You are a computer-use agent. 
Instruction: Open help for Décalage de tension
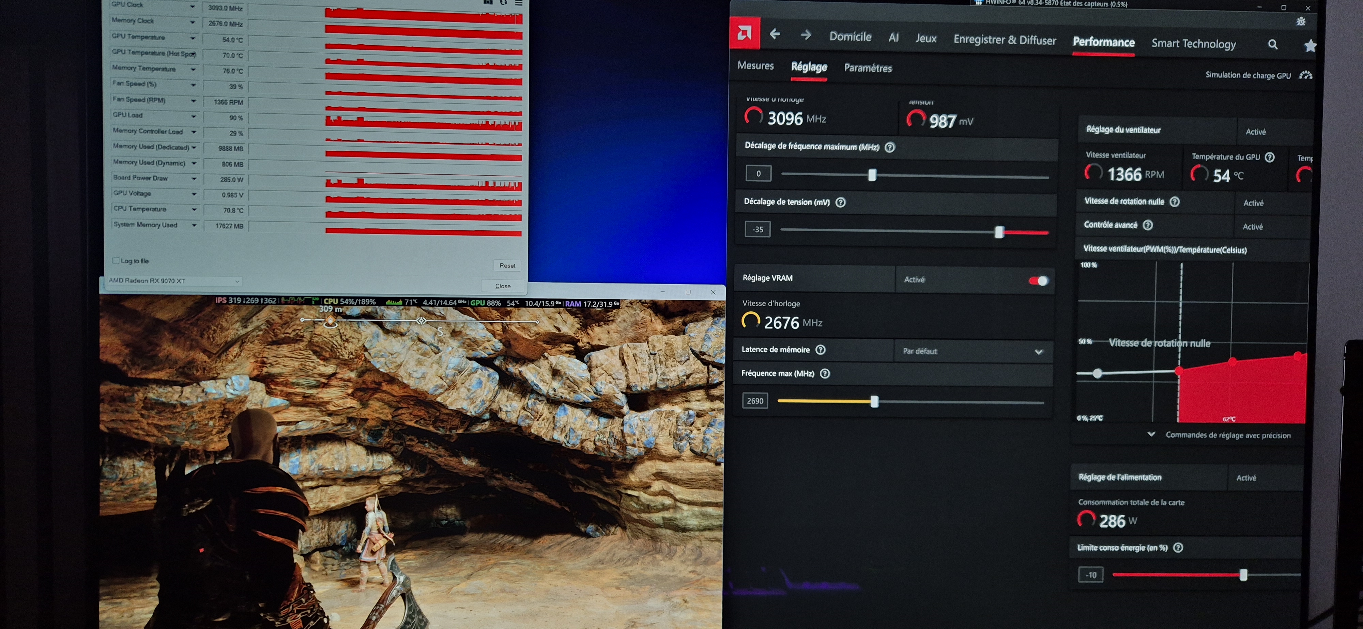(x=840, y=203)
